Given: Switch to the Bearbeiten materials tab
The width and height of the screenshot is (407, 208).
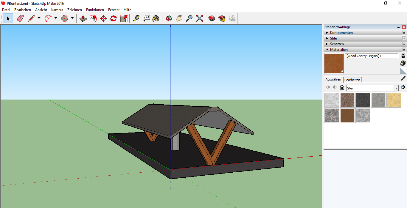Looking at the screenshot, I should click(x=352, y=80).
